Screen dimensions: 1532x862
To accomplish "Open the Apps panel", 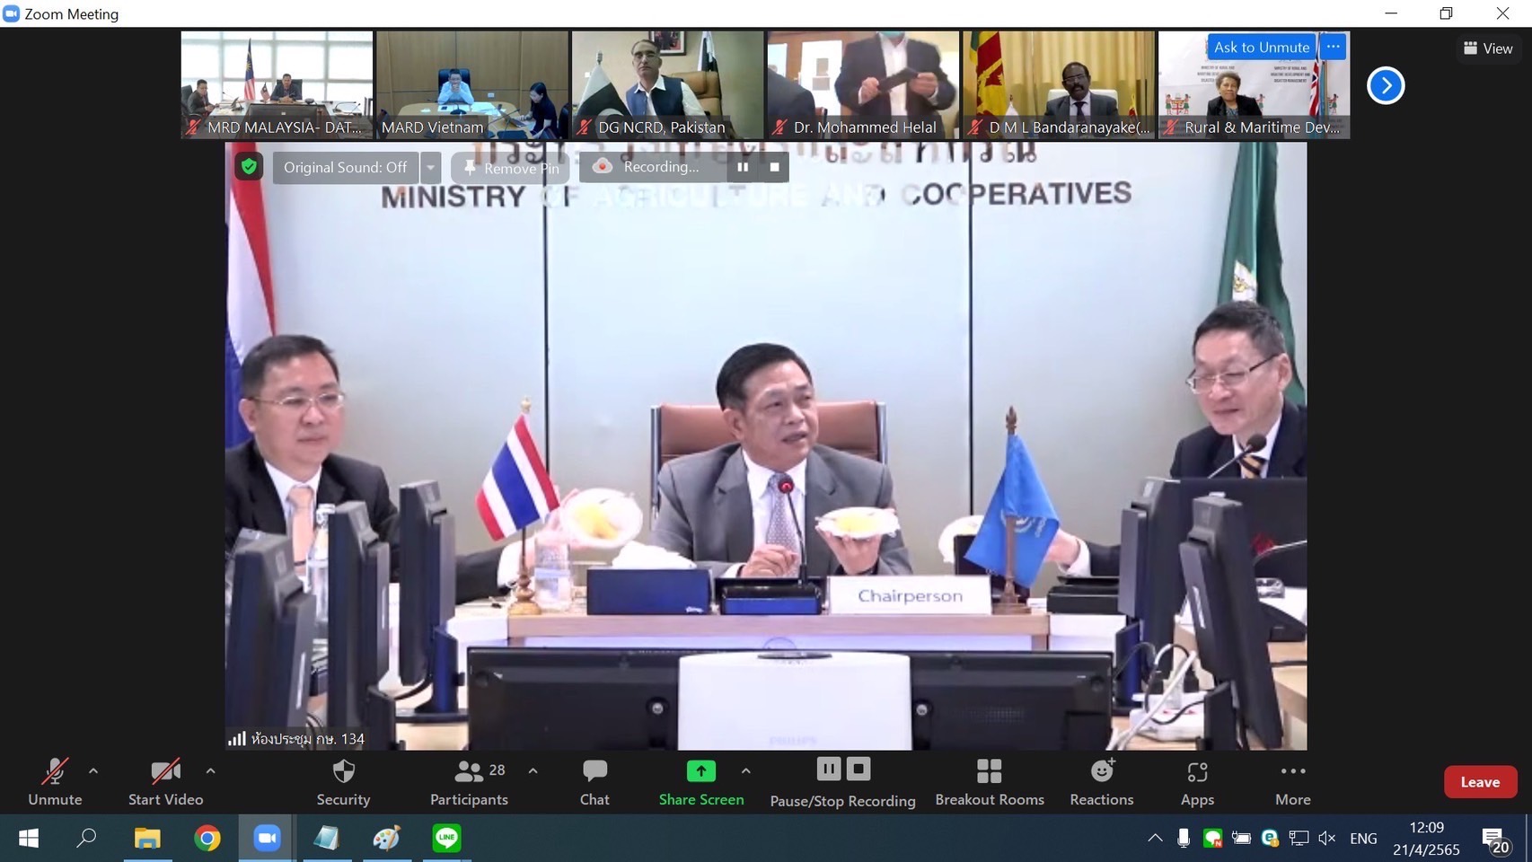I will pyautogui.click(x=1197, y=782).
